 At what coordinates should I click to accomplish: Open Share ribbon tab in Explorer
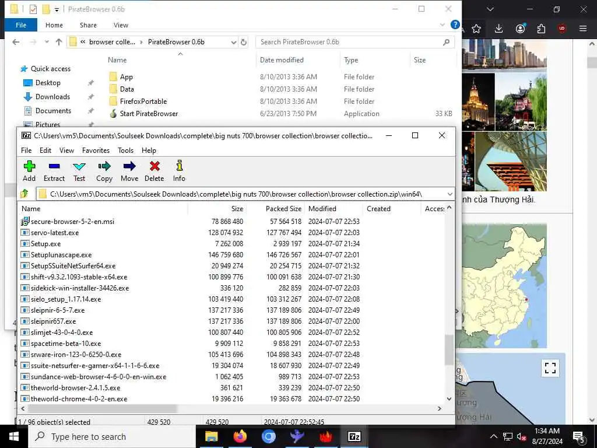pos(88,25)
